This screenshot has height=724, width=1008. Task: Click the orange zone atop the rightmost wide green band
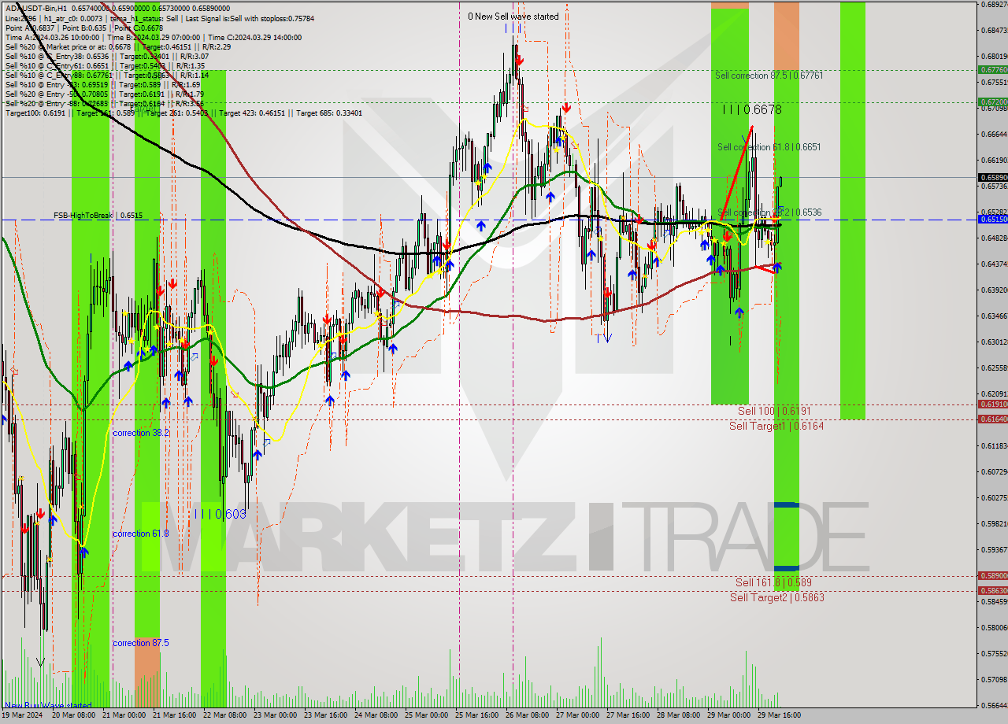click(x=786, y=35)
